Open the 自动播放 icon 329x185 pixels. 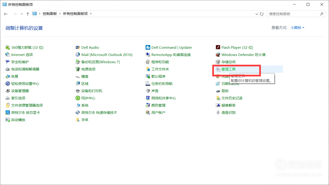click(8, 120)
